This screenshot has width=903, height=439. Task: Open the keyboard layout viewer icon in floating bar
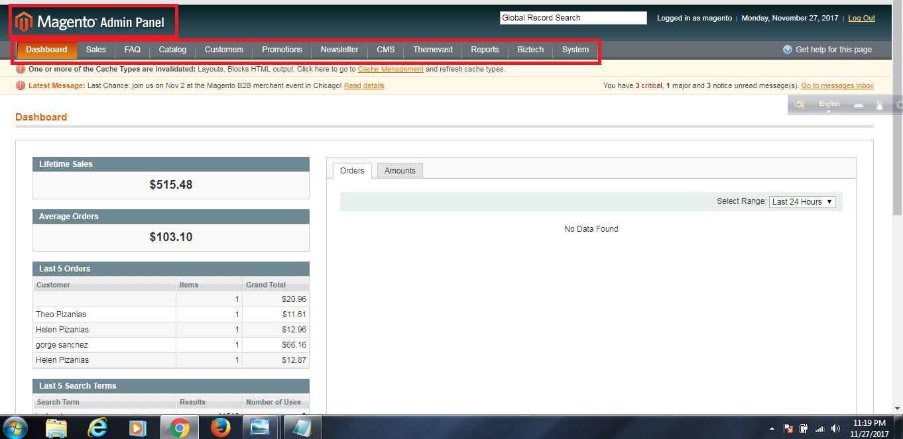tap(858, 105)
